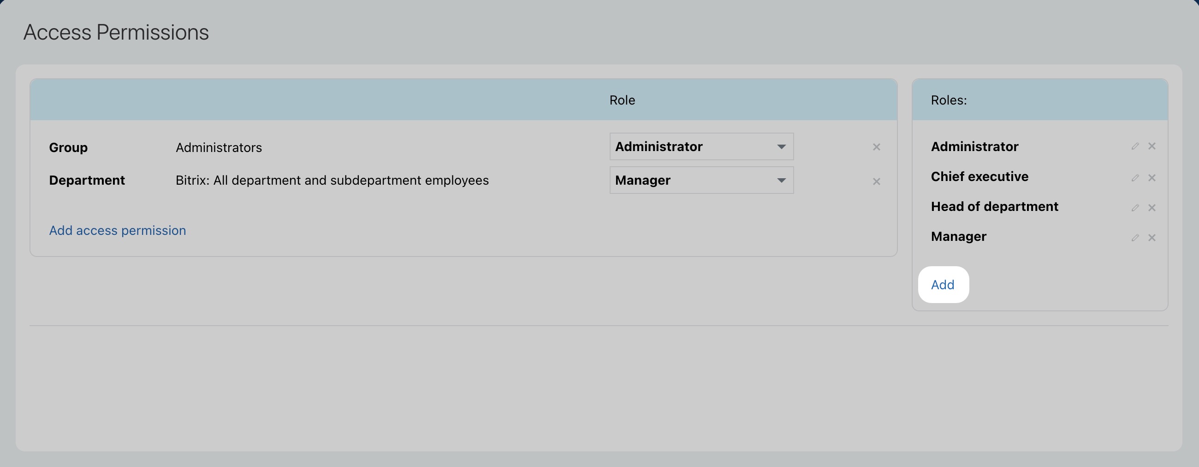Click the pencil icon beside Chief executive

tap(1135, 178)
